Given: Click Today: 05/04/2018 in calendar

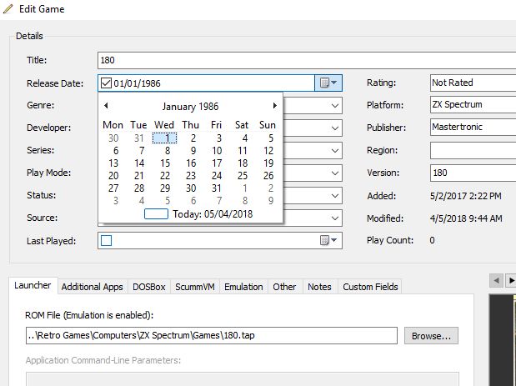Looking at the screenshot, I should (x=198, y=214).
